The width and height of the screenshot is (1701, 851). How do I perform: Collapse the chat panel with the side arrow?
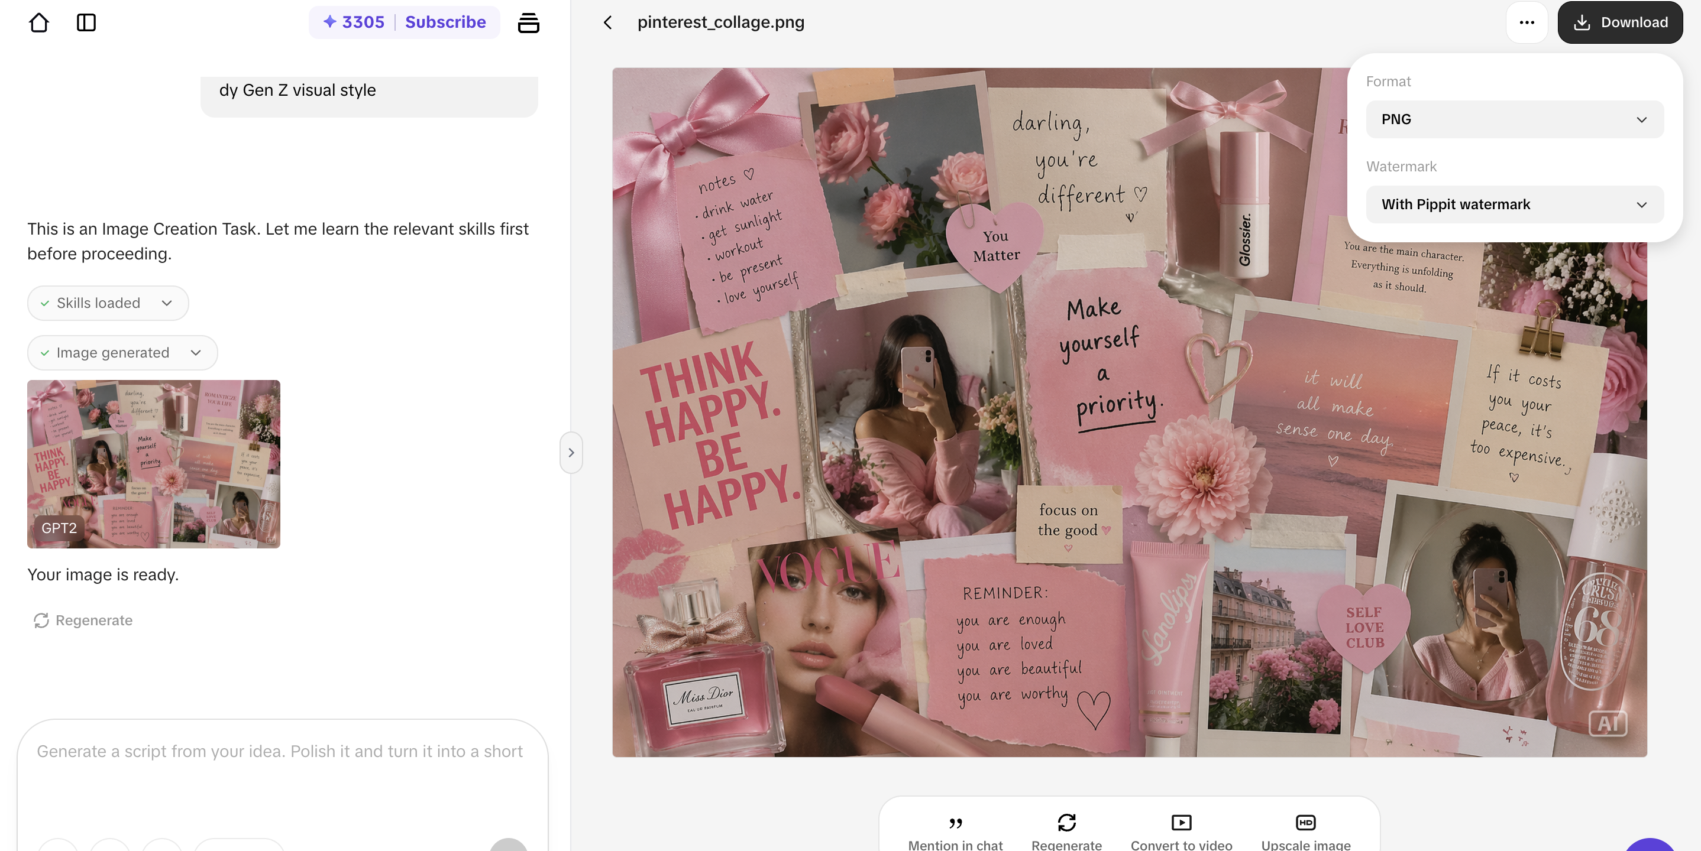pyautogui.click(x=571, y=453)
